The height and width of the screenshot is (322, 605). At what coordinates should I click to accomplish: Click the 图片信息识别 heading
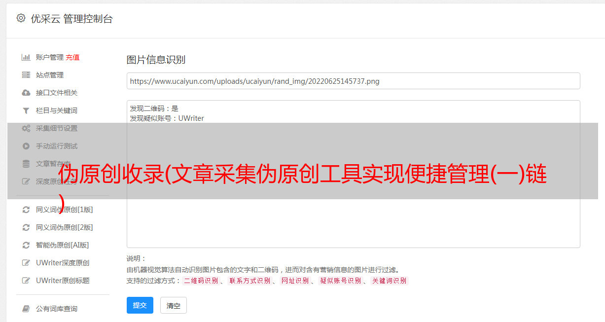click(x=156, y=60)
